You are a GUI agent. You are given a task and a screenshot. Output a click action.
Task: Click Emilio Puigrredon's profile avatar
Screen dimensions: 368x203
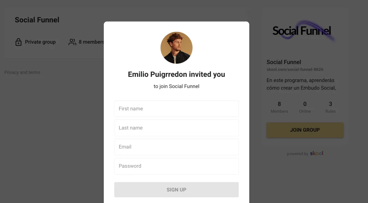click(x=176, y=48)
